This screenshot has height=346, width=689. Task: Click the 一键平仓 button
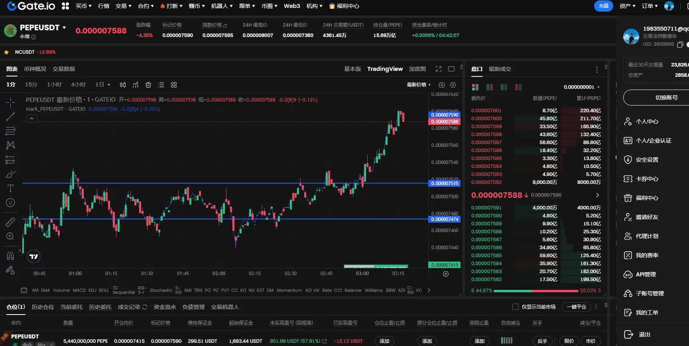click(x=576, y=307)
